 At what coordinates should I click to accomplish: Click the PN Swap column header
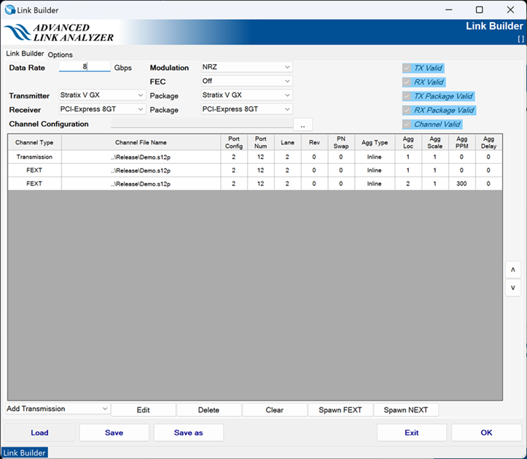coord(341,143)
